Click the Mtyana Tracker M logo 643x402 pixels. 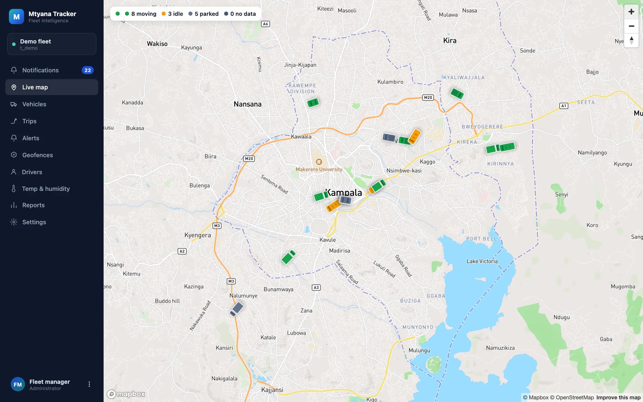[16, 17]
